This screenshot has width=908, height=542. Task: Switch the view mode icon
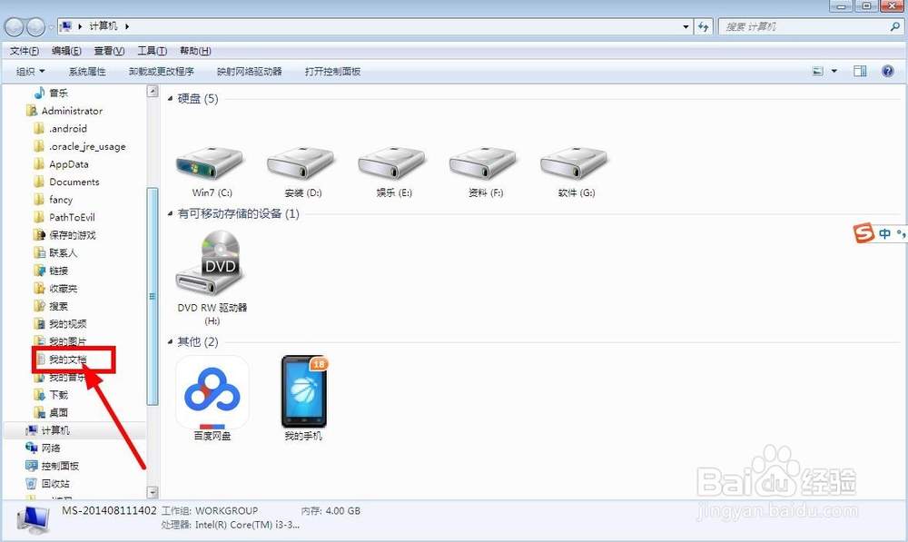816,71
